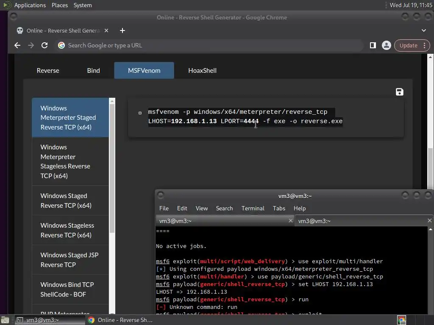Screen dimensions: 434x325
Task: Click the terminal window menu button at top-left
Action: coord(161,196)
